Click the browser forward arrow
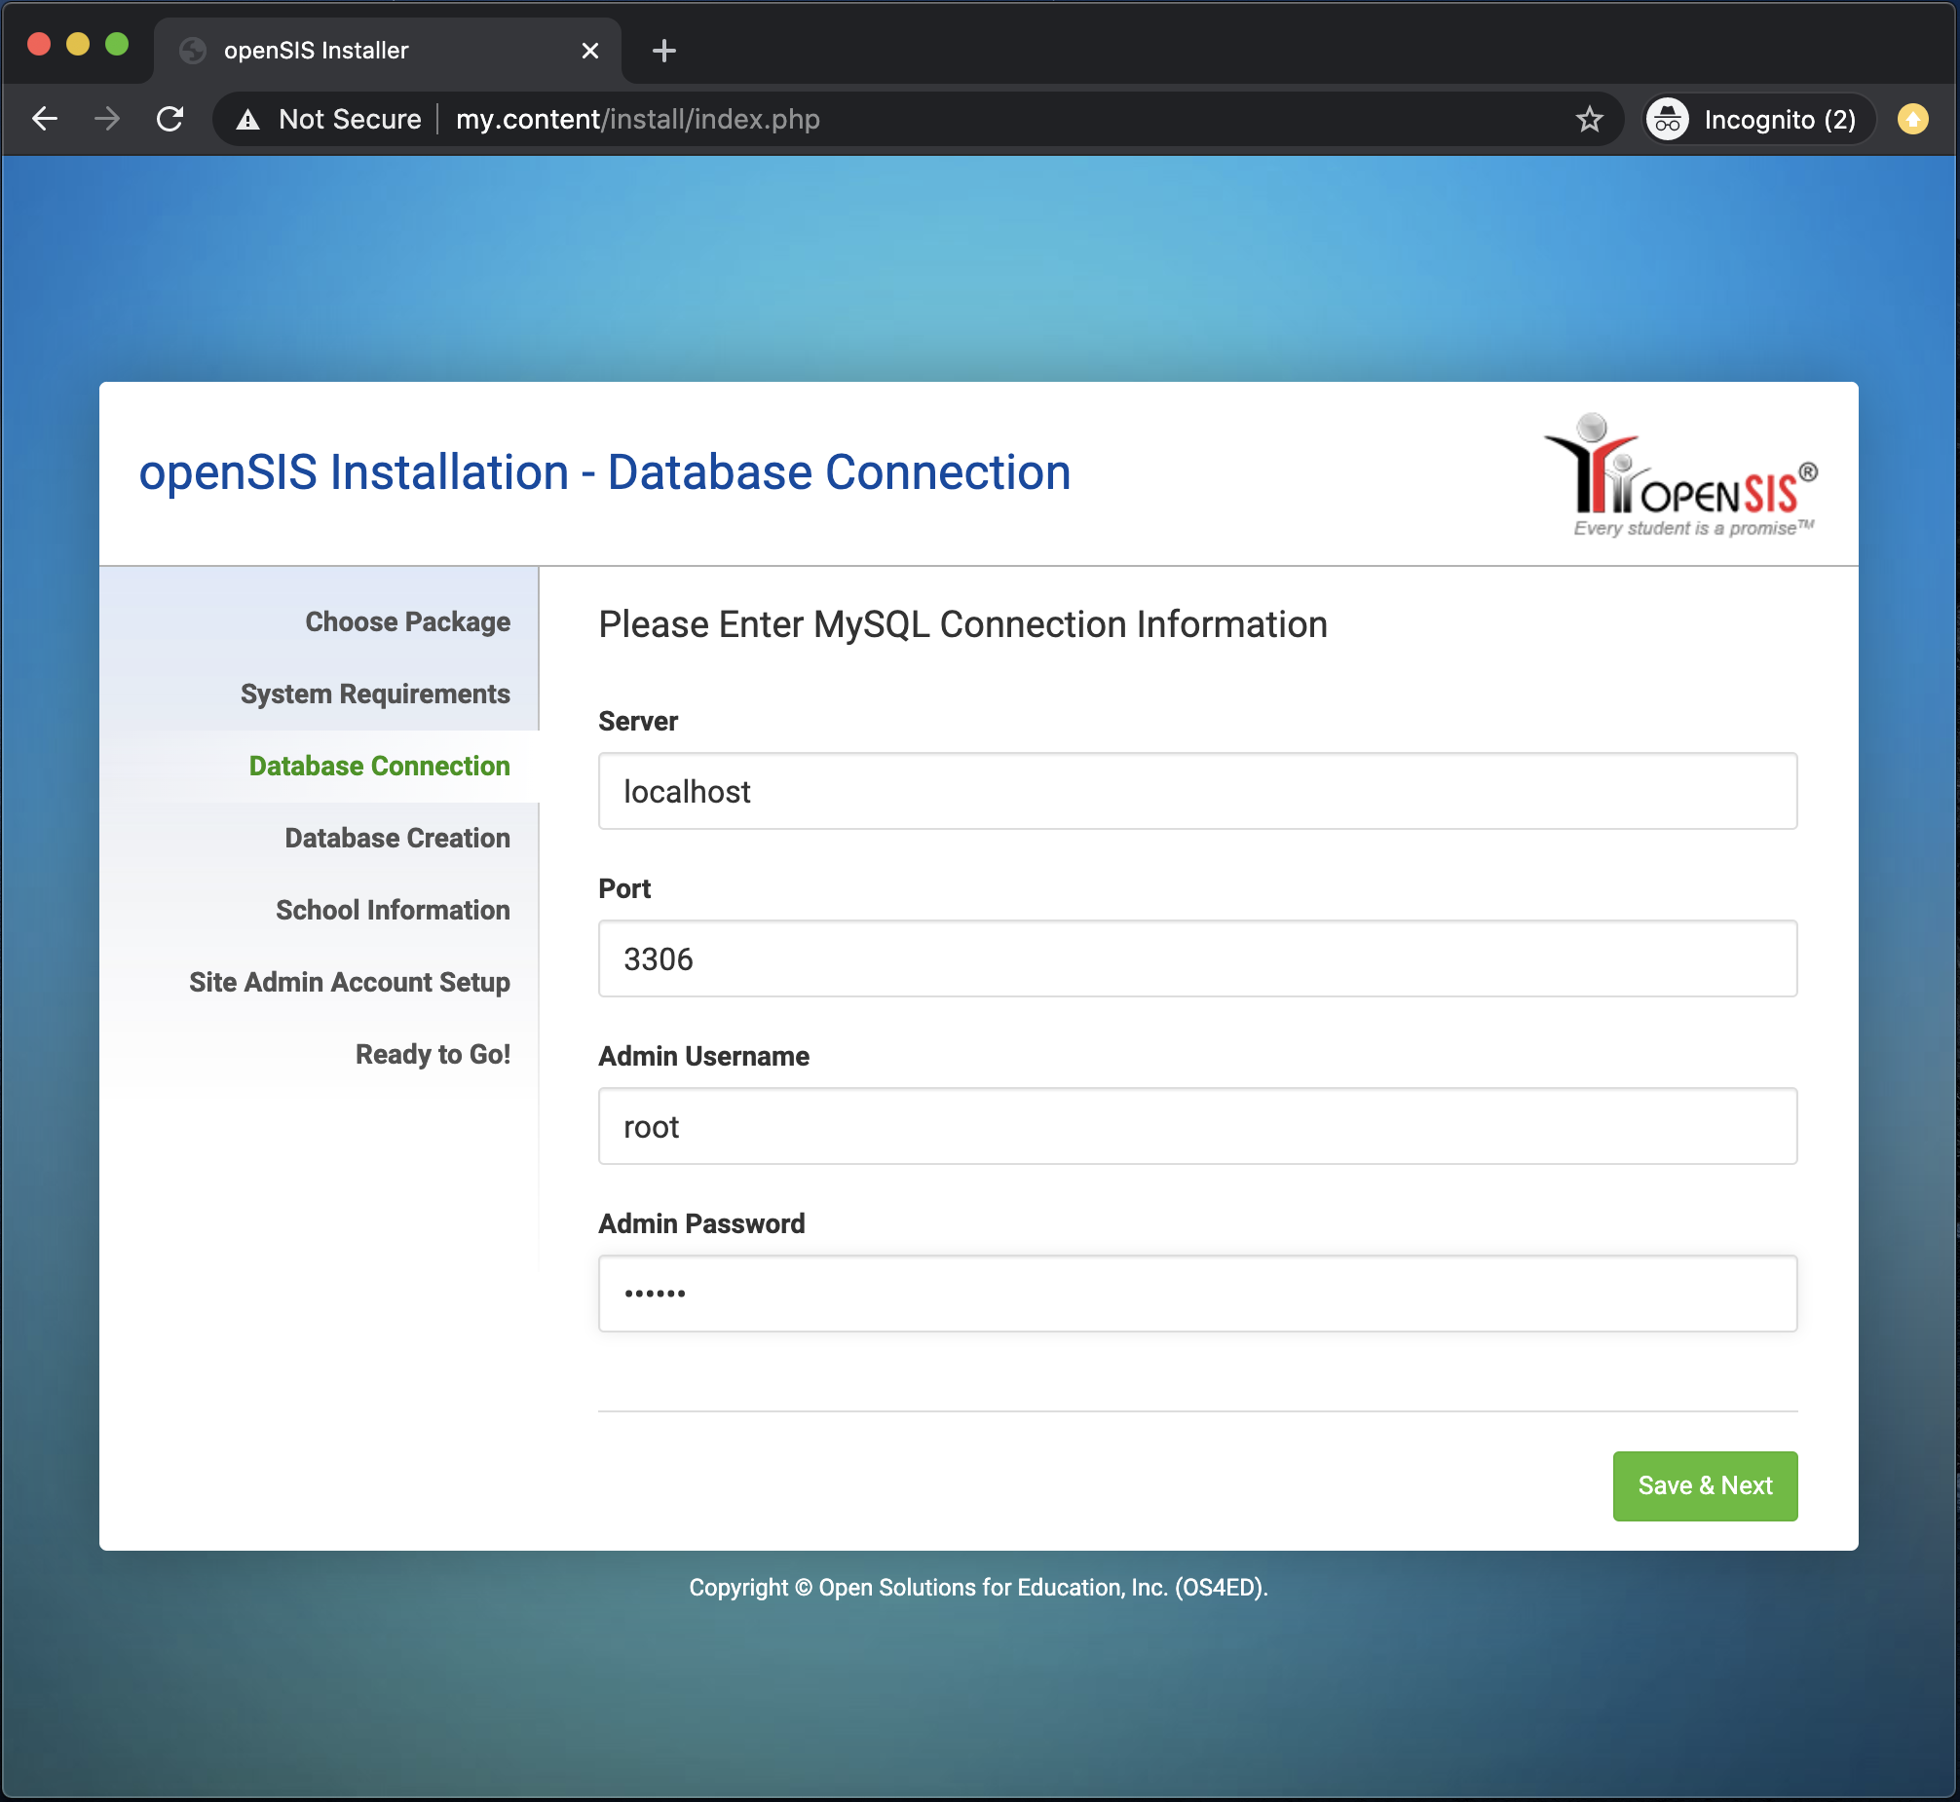The width and height of the screenshot is (1960, 1802). pyautogui.click(x=107, y=119)
